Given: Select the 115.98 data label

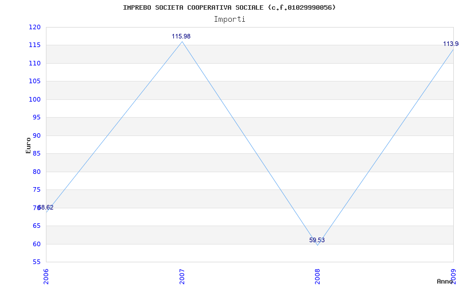Looking at the screenshot, I should (x=181, y=37).
